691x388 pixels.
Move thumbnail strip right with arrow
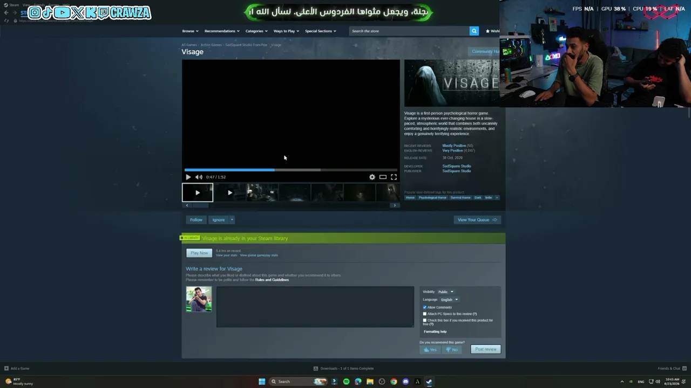pos(395,205)
